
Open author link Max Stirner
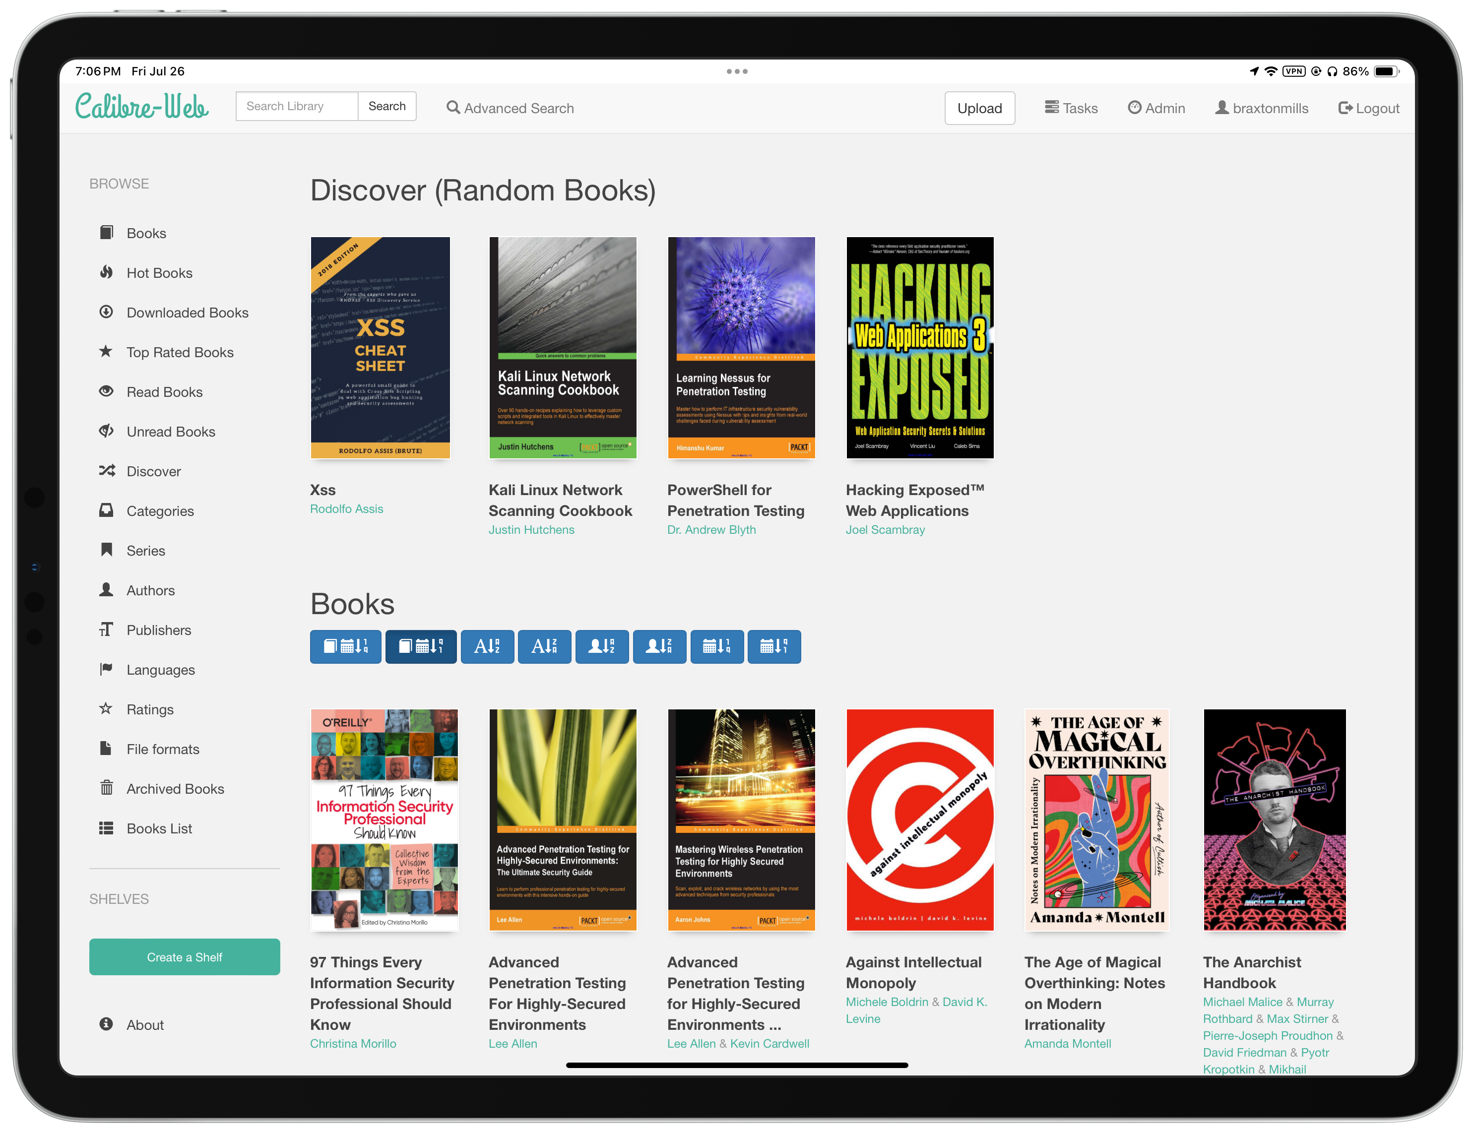coord(1297,1018)
